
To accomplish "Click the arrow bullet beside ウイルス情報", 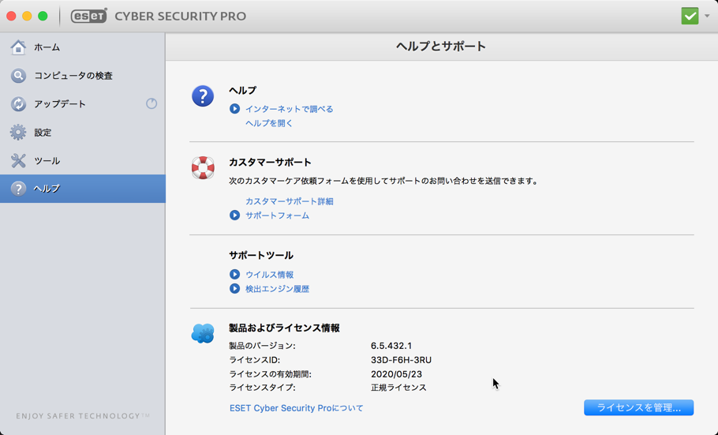I will coord(234,274).
